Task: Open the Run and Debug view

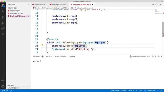Action: click(3, 23)
